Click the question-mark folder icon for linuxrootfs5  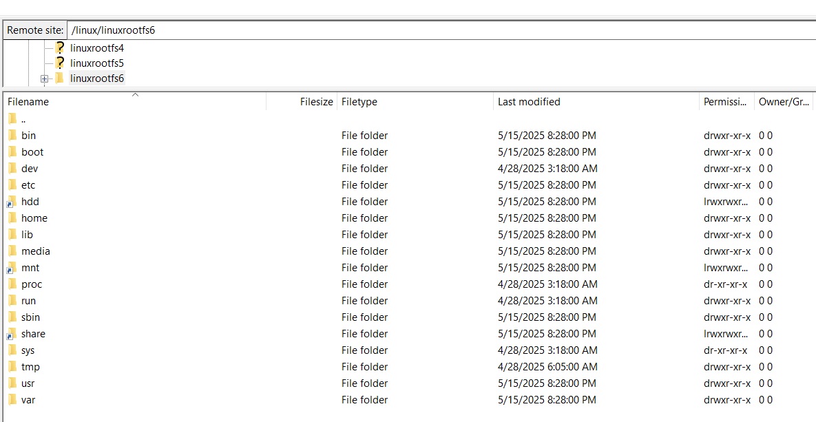point(59,63)
